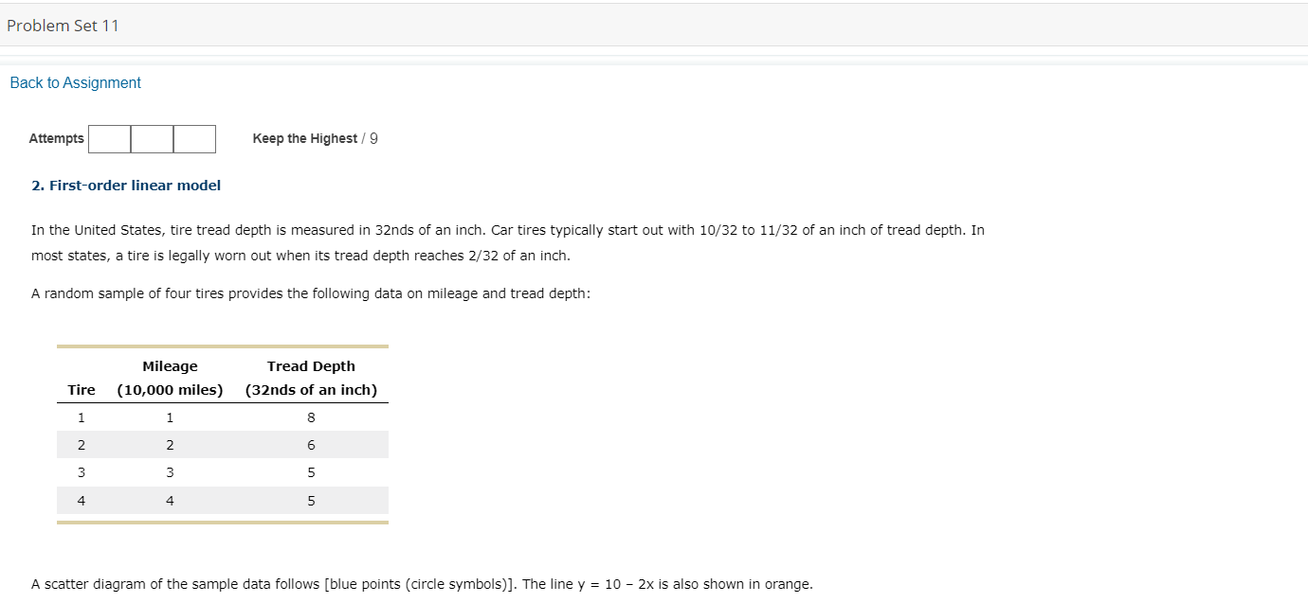Select the tread depth value 8
The width and height of the screenshot is (1308, 603).
[x=311, y=417]
